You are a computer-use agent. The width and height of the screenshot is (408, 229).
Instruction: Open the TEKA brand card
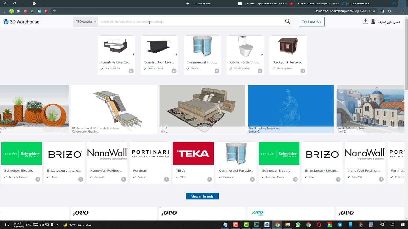pyautogui.click(x=193, y=163)
